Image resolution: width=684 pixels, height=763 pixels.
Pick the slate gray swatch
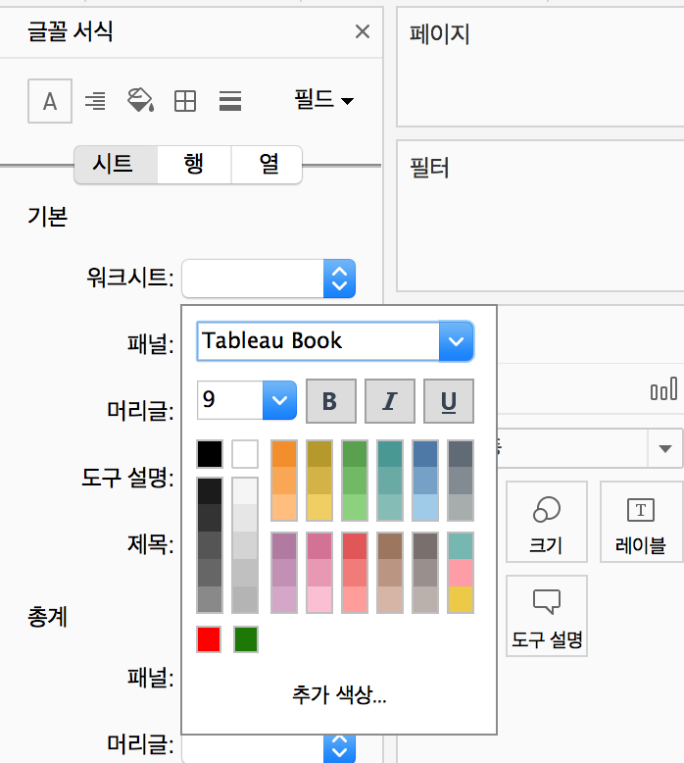[x=461, y=454]
